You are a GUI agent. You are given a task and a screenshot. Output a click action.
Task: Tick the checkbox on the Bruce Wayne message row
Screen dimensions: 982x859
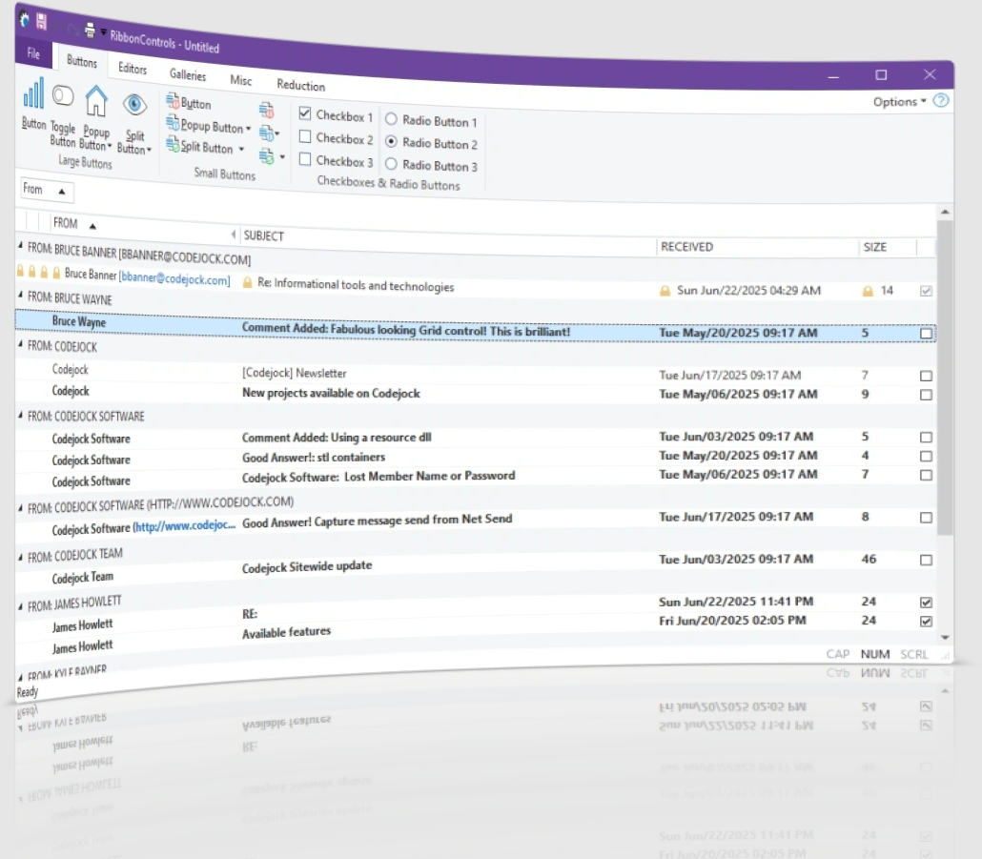pos(926,333)
